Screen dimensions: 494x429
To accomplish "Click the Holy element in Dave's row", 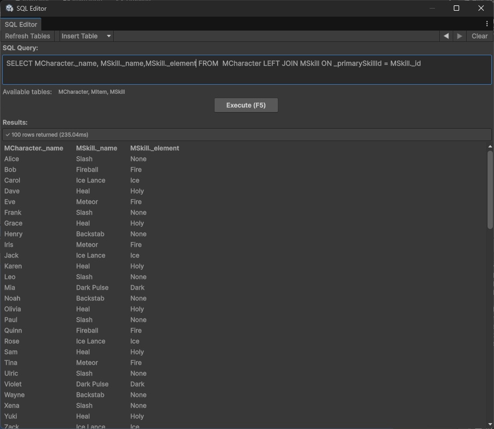I will pyautogui.click(x=137, y=191).
